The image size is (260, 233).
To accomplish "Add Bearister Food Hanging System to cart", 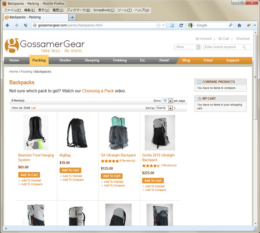I will pyautogui.click(x=29, y=175).
